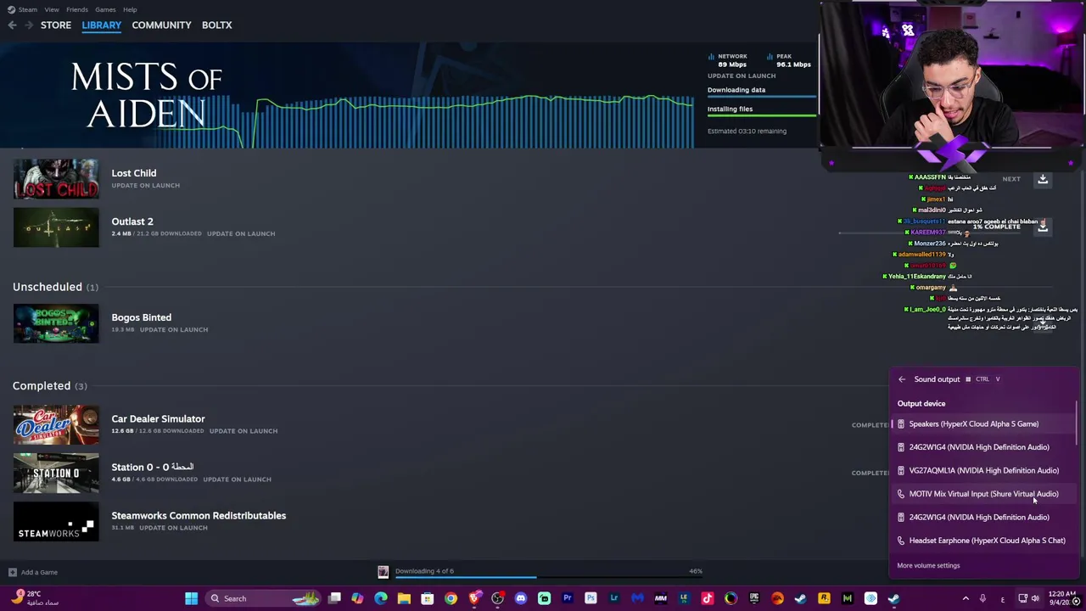Click the microphone icon in system tray
The height and width of the screenshot is (611, 1086).
983,598
